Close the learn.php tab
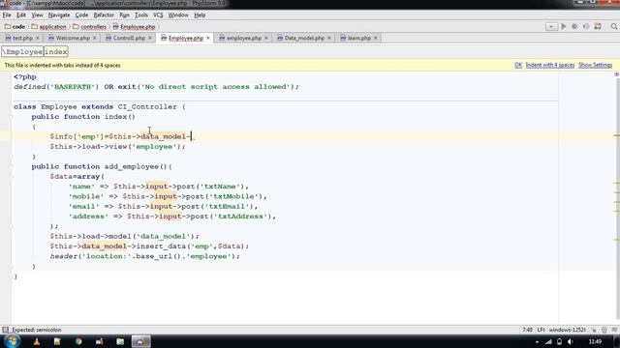Image resolution: width=620 pixels, height=348 pixels. [x=376, y=38]
